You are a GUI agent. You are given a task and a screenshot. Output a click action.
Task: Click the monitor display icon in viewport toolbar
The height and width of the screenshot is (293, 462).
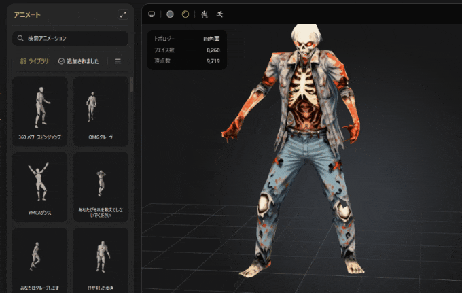click(152, 14)
